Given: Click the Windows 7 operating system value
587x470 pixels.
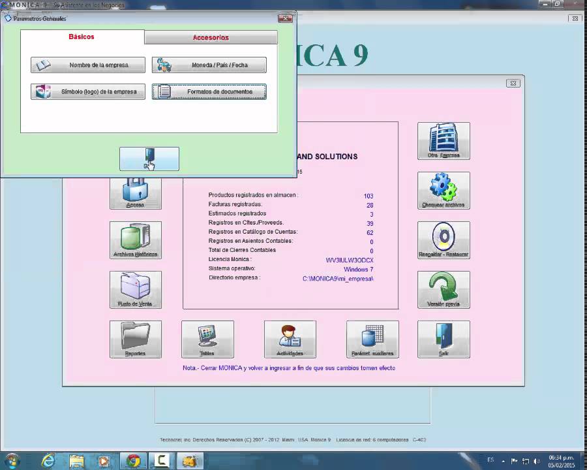Looking at the screenshot, I should (359, 269).
